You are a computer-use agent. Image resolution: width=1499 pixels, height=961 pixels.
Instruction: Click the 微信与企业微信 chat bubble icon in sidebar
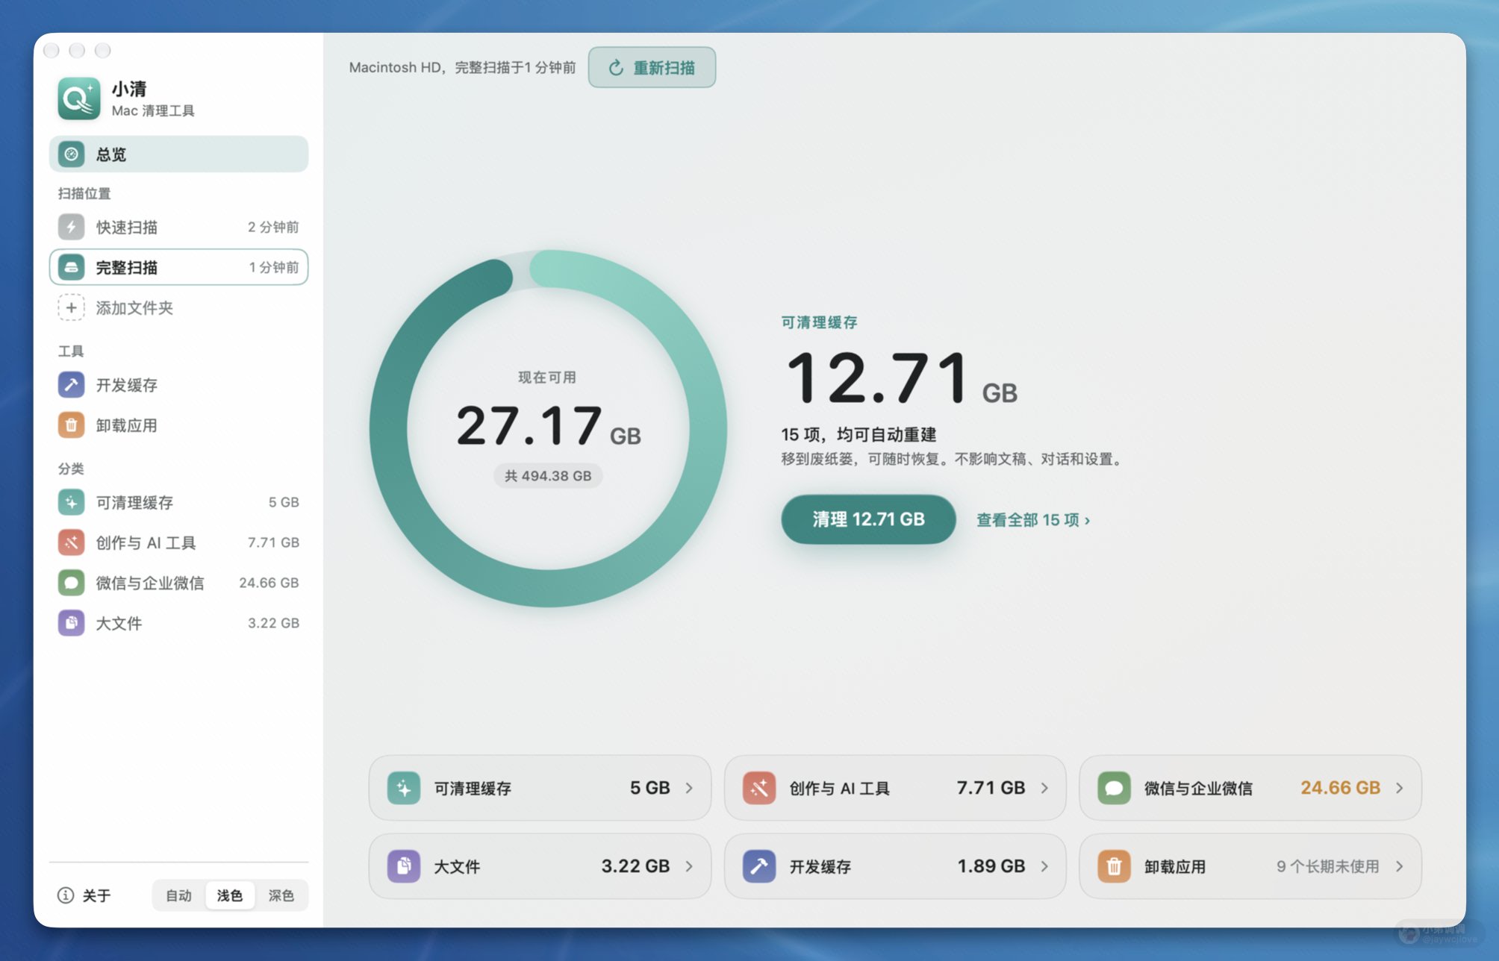(x=71, y=583)
